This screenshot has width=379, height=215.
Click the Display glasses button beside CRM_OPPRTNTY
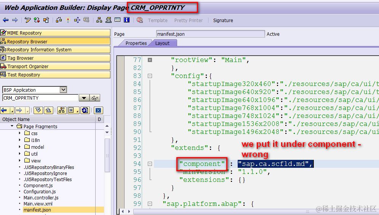95,98
